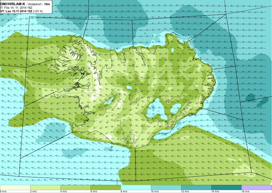Select the 14-16 m/s dark teal legend color
The image size is (272, 193).
[226, 187]
